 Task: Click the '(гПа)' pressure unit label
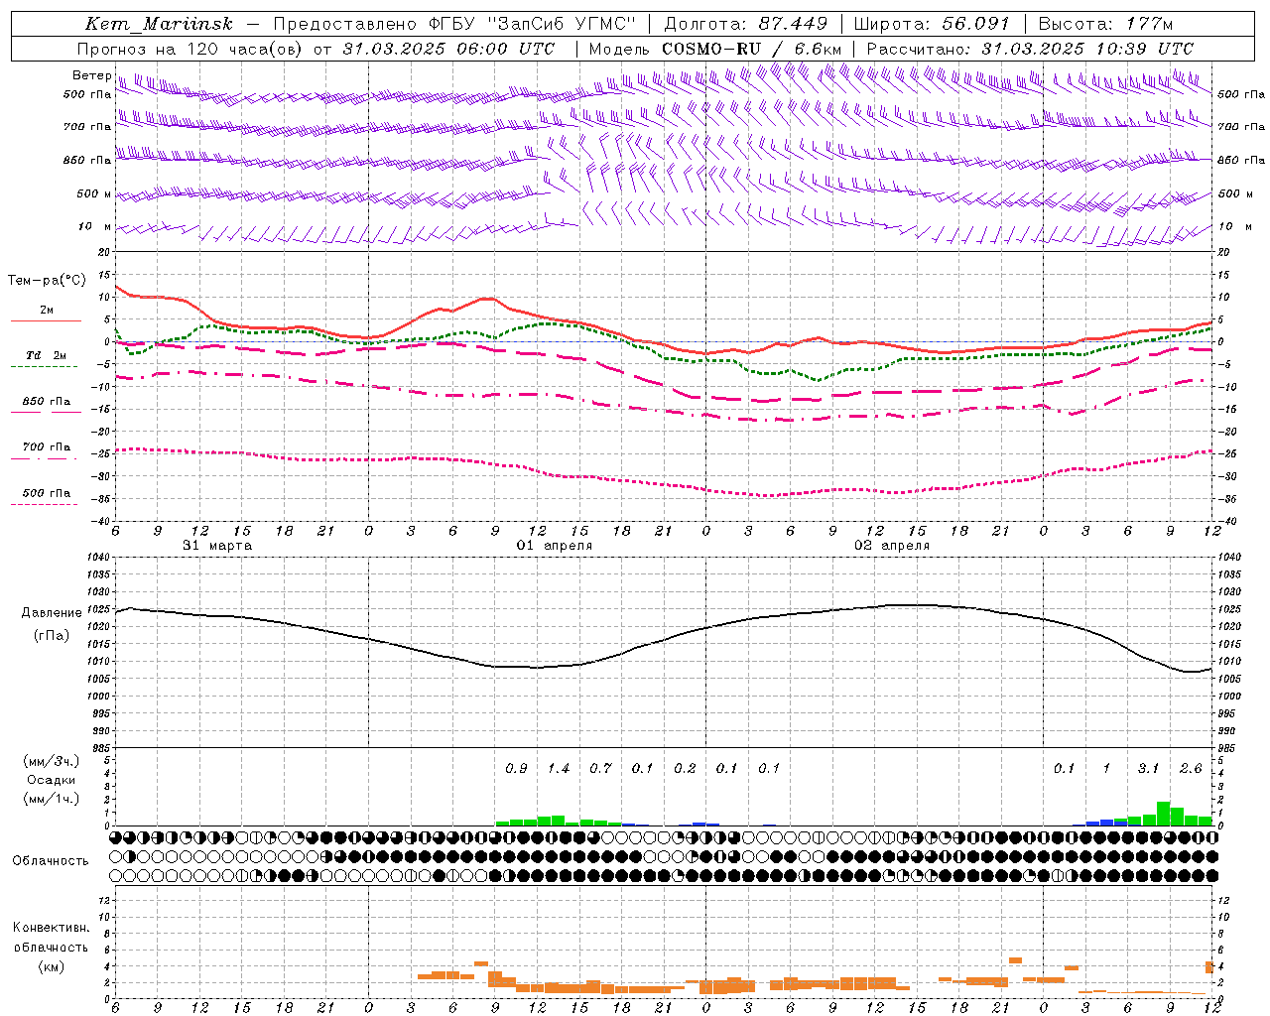(52, 636)
